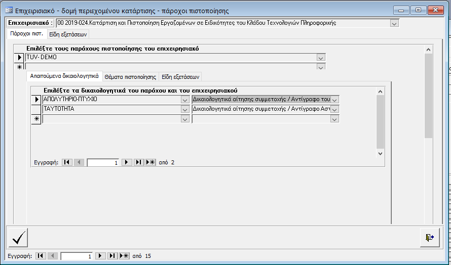Expand the ΤΑΥΤΟΤΗΤΑ document dropdown
The height and width of the screenshot is (265, 451).
pyautogui.click(x=185, y=109)
